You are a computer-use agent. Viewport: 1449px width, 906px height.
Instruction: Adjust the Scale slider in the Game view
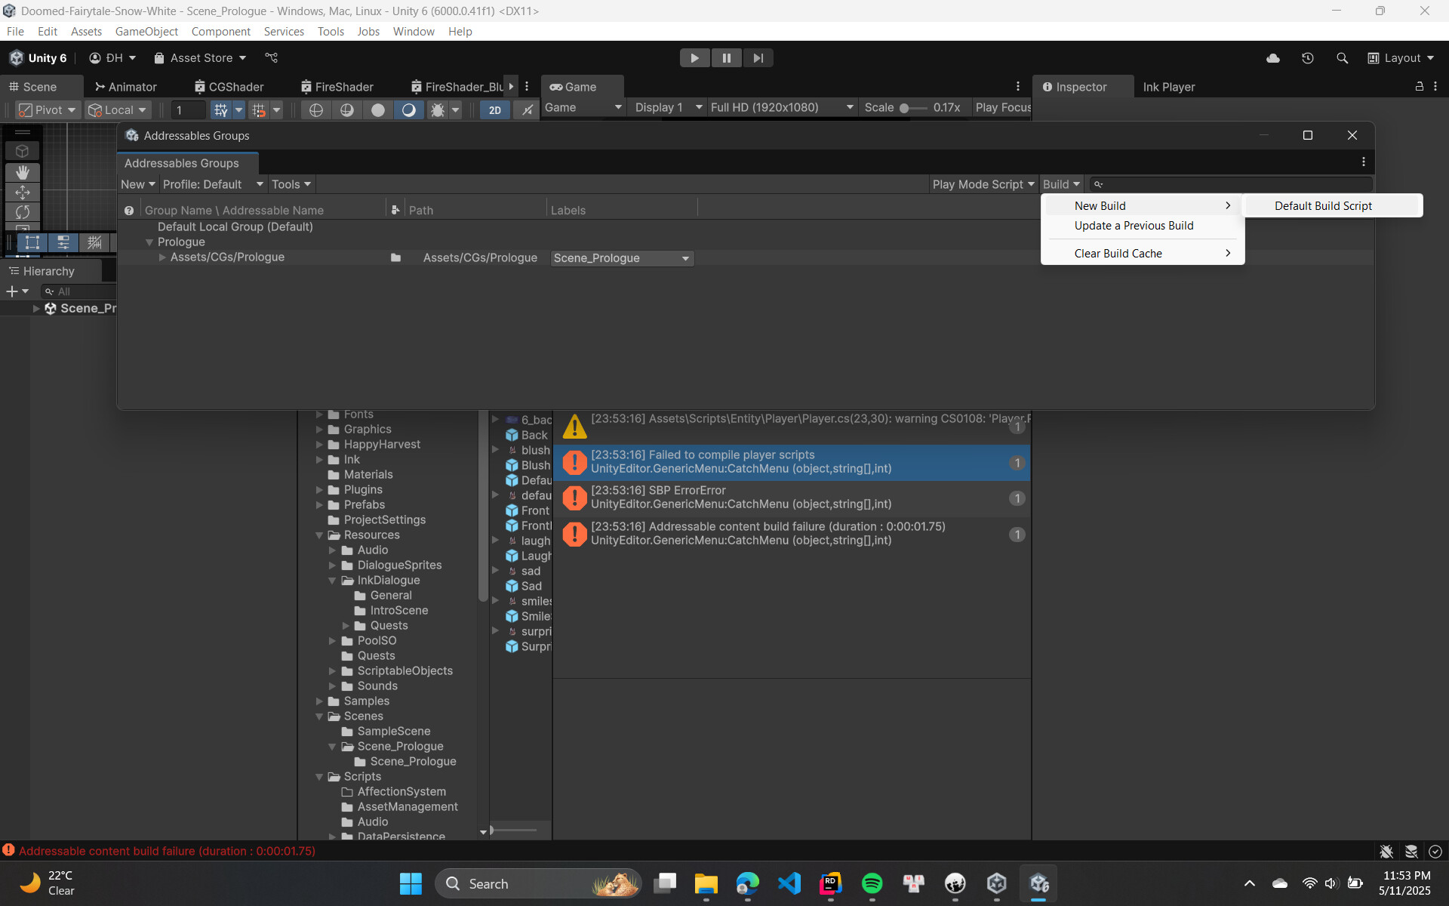point(906,107)
